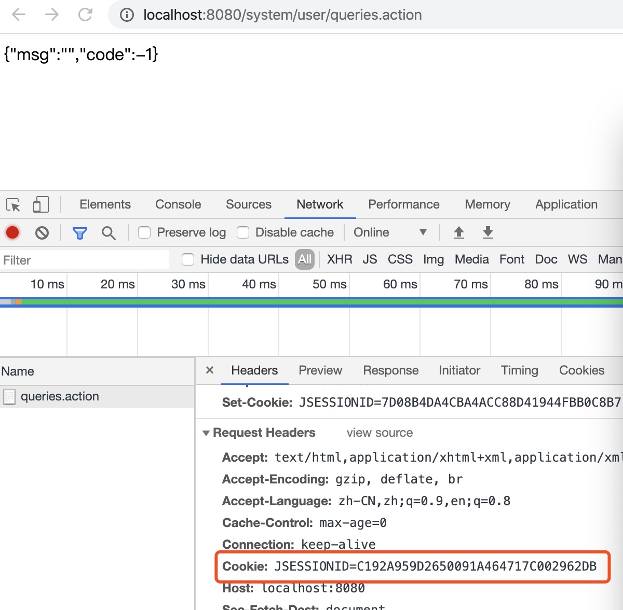Click the site info icon in address bar
The image size is (623, 610).
pyautogui.click(x=127, y=15)
